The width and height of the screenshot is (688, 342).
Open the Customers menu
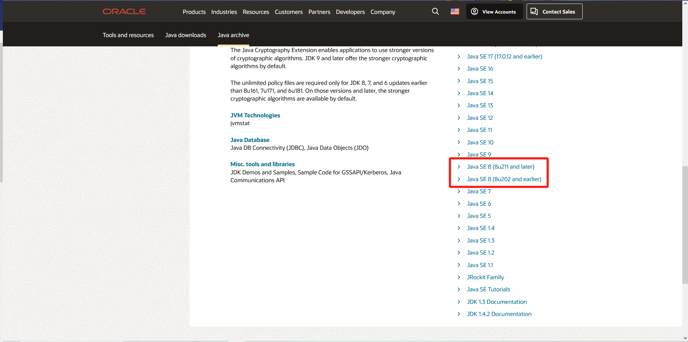click(289, 12)
